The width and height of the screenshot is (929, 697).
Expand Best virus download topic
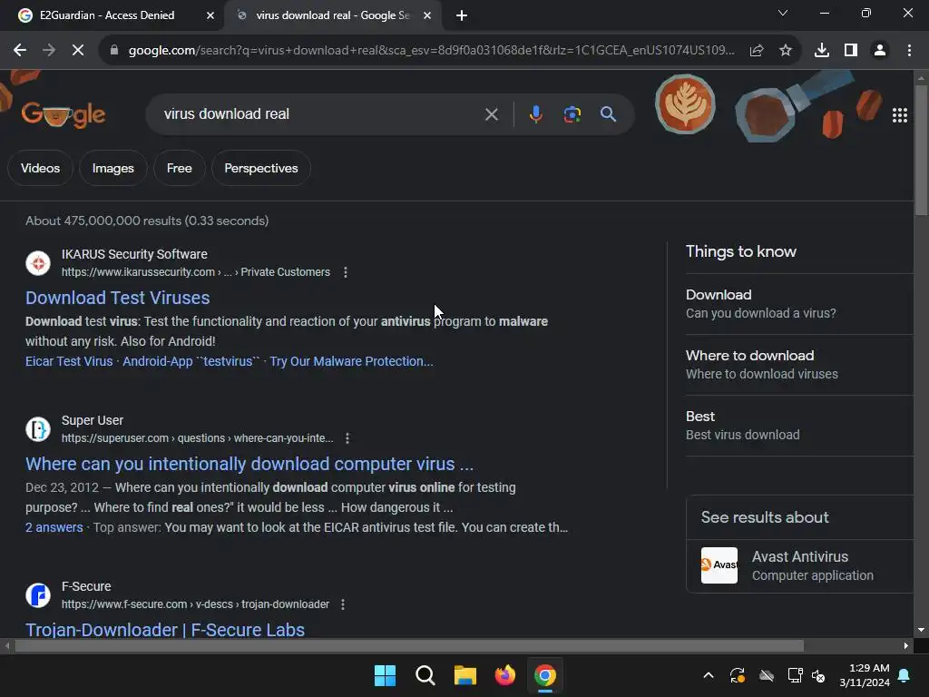(x=799, y=426)
